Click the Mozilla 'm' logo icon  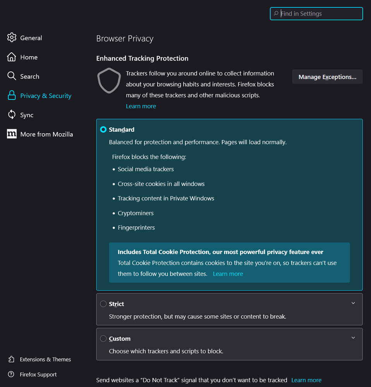[12, 134]
